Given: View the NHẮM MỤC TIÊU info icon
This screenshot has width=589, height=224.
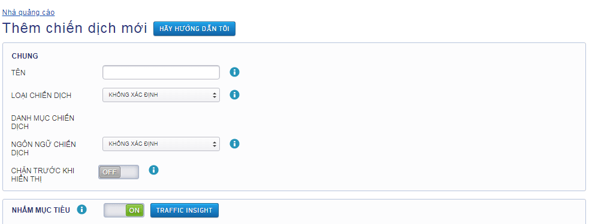Looking at the screenshot, I should (81, 210).
